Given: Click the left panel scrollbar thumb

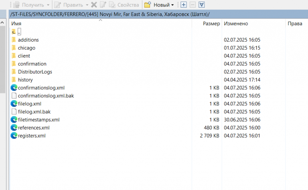Looking at the screenshot, I should 2,60.
